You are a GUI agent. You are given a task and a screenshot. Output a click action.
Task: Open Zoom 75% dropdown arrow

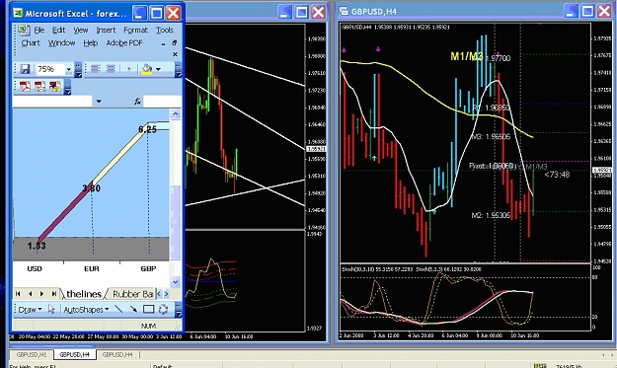68,70
